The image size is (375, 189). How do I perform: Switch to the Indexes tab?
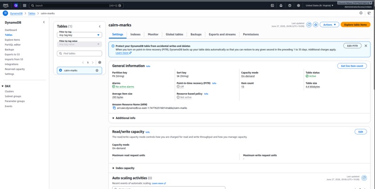tap(135, 34)
